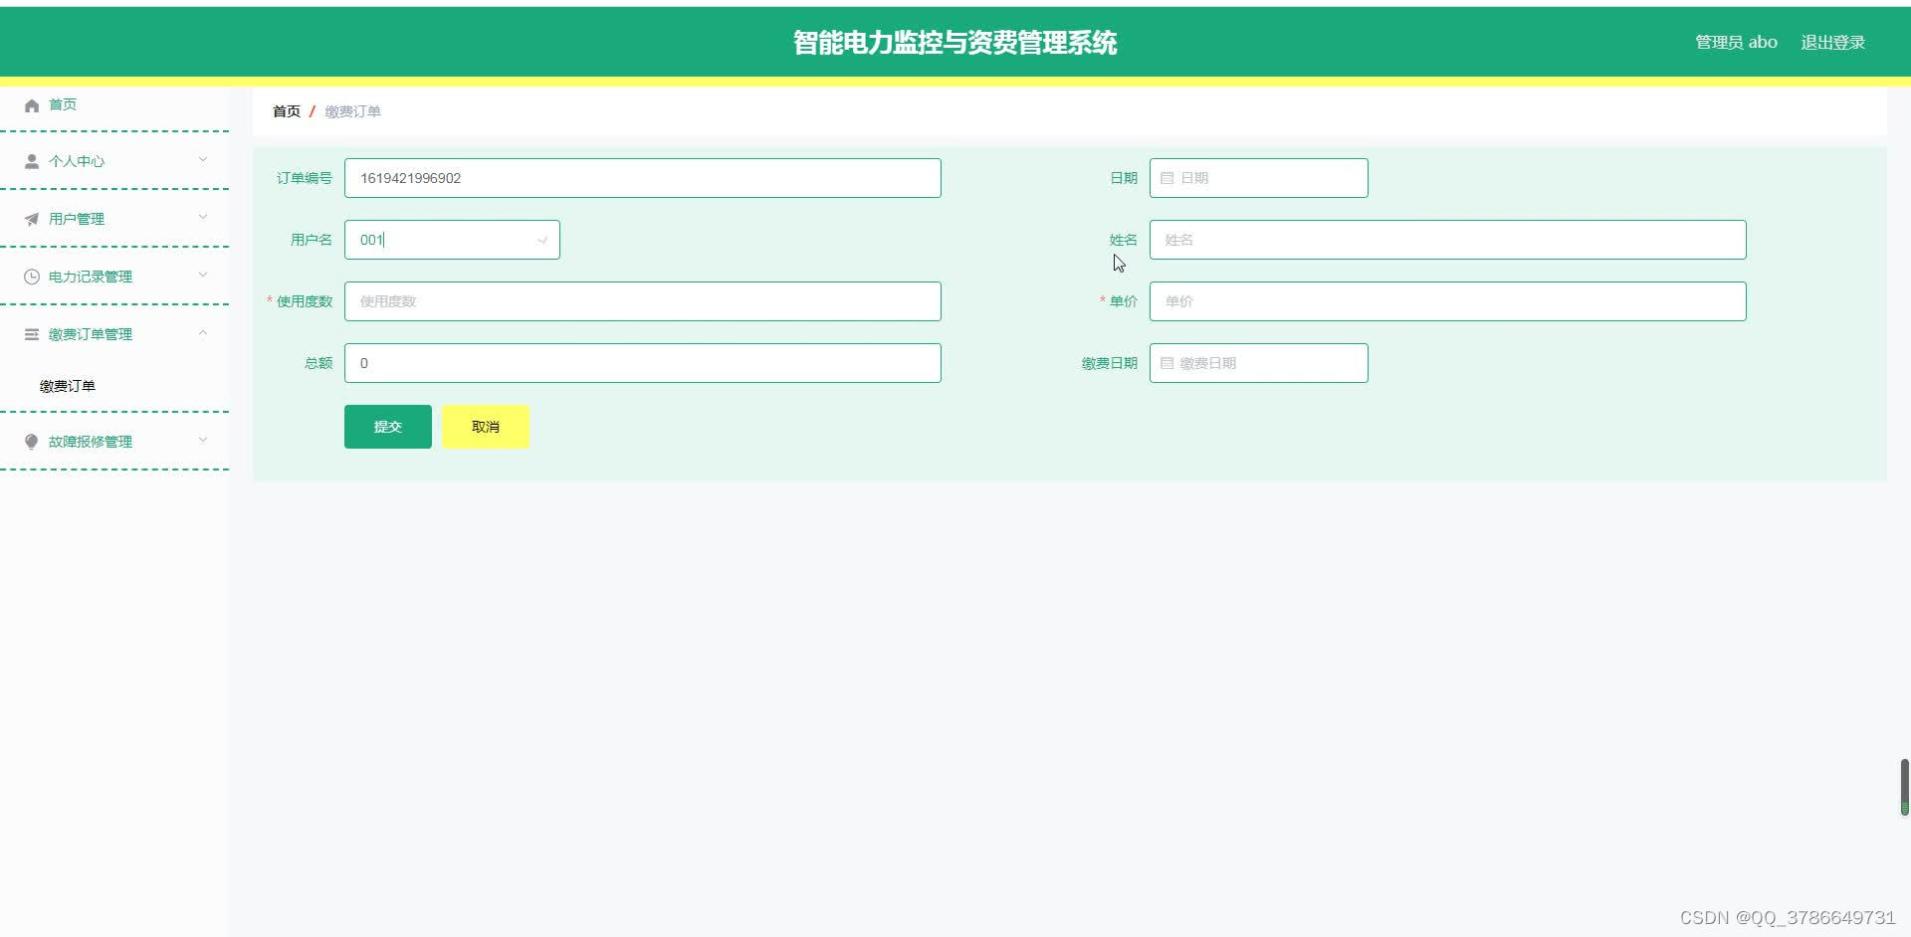1911x937 pixels.
Task: Click the bulb icon beside 故障报修管理
Action: tap(32, 442)
